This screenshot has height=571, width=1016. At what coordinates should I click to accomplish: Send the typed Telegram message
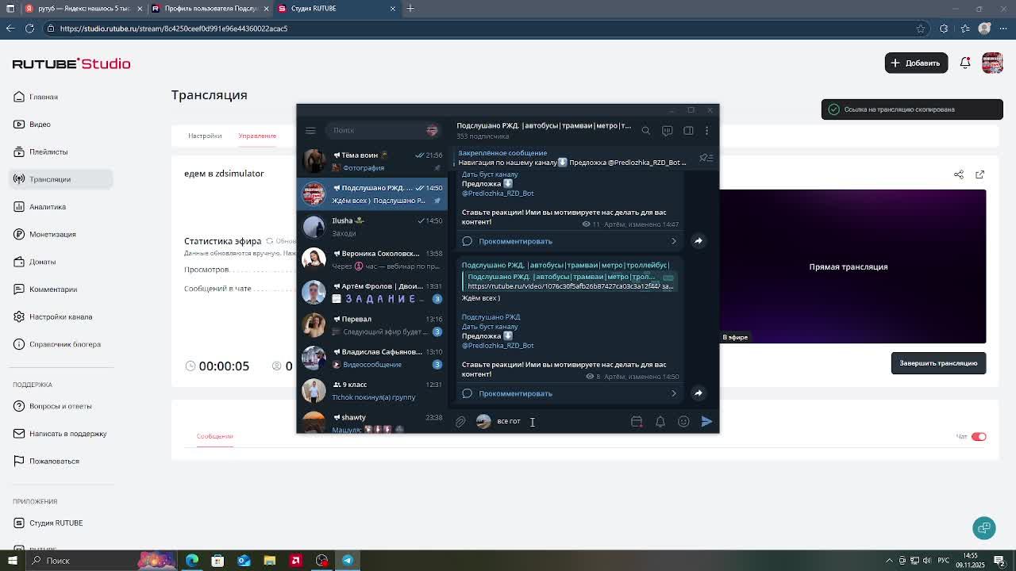[x=706, y=422]
